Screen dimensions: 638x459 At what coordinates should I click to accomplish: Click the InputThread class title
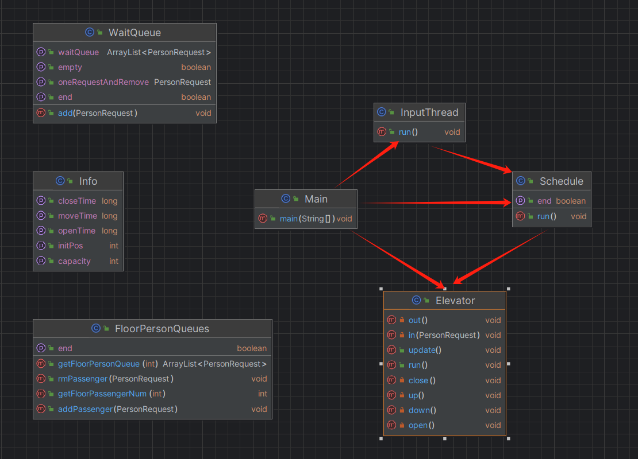click(x=429, y=112)
